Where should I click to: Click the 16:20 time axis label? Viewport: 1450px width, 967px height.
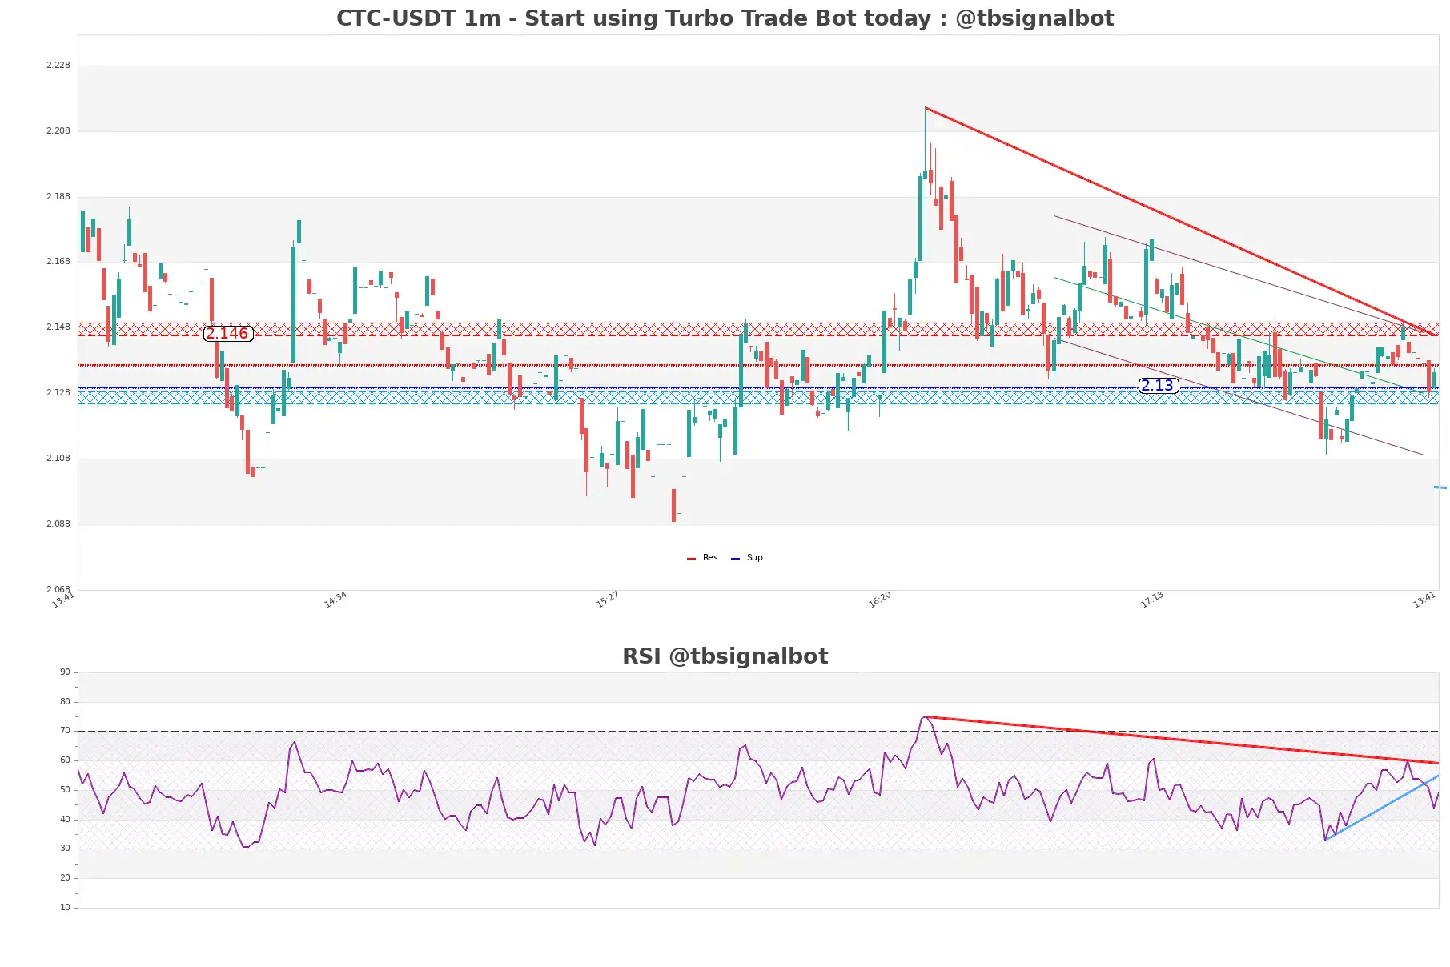880,600
